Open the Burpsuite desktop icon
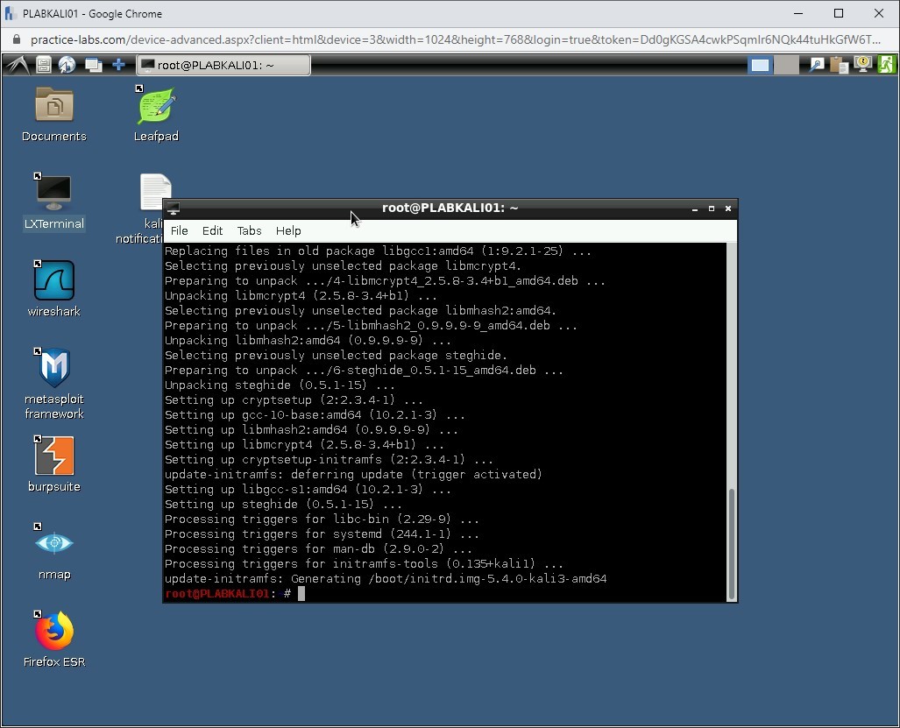Image resolution: width=900 pixels, height=728 pixels. [x=54, y=457]
